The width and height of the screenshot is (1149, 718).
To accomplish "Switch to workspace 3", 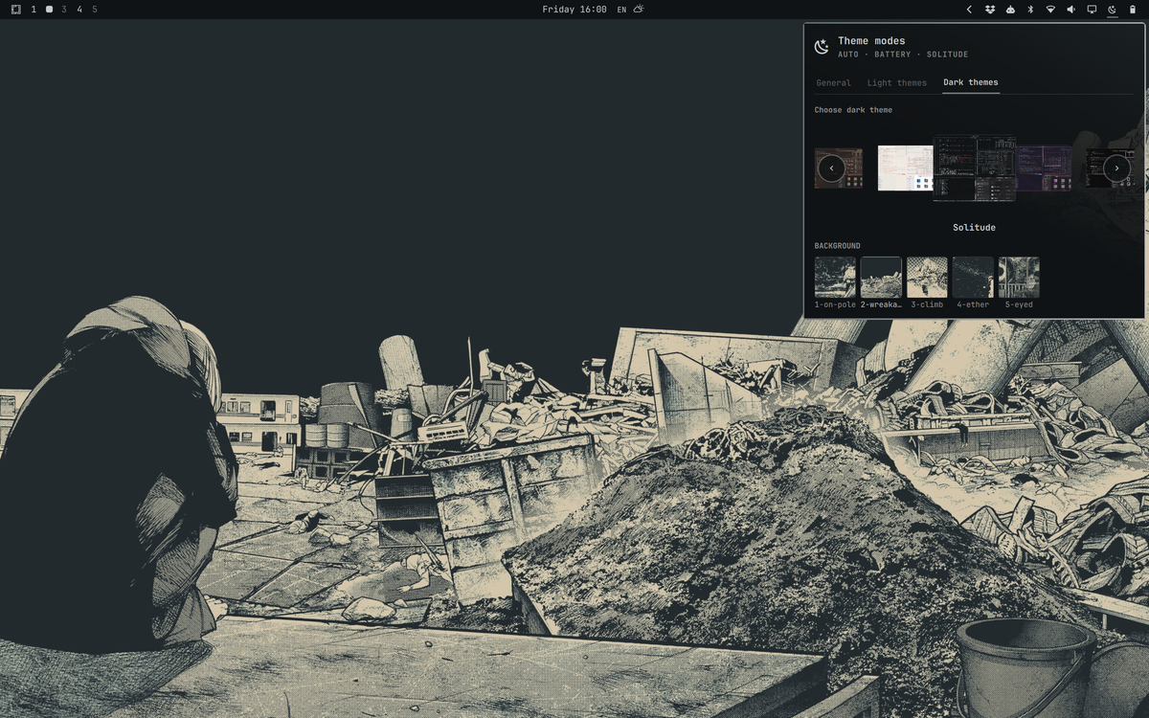I will [x=64, y=10].
